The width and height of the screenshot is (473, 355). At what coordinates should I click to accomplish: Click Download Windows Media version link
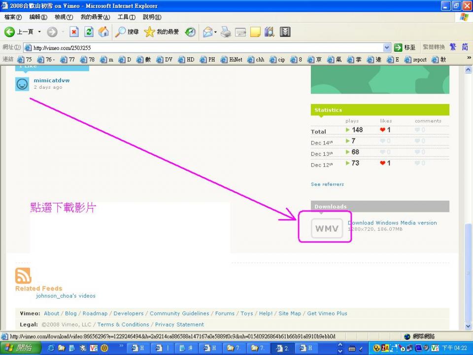point(392,223)
